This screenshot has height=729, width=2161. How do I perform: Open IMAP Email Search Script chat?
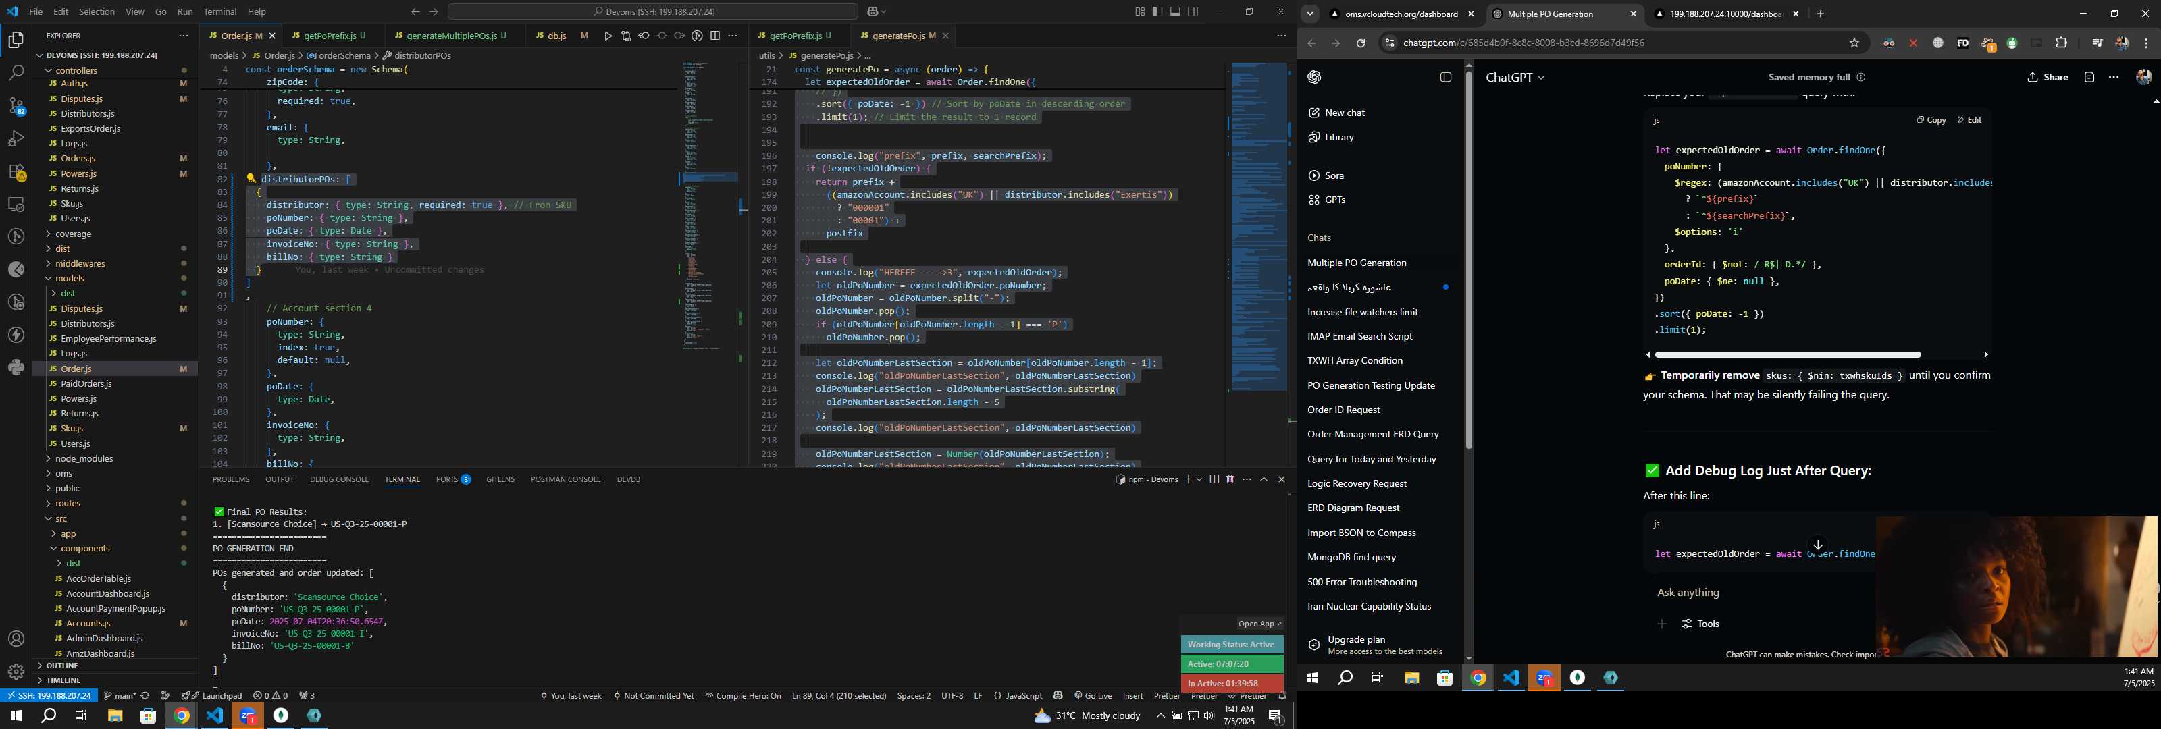1360,336
